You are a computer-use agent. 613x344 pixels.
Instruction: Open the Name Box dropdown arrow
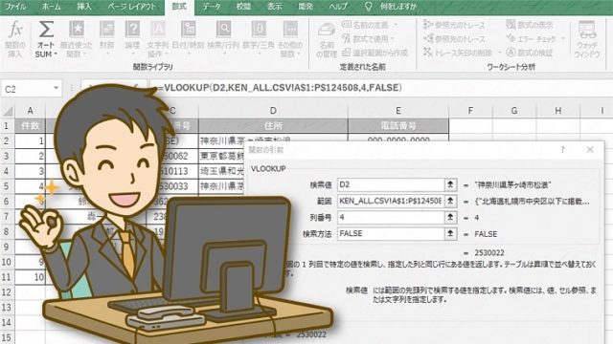point(56,89)
